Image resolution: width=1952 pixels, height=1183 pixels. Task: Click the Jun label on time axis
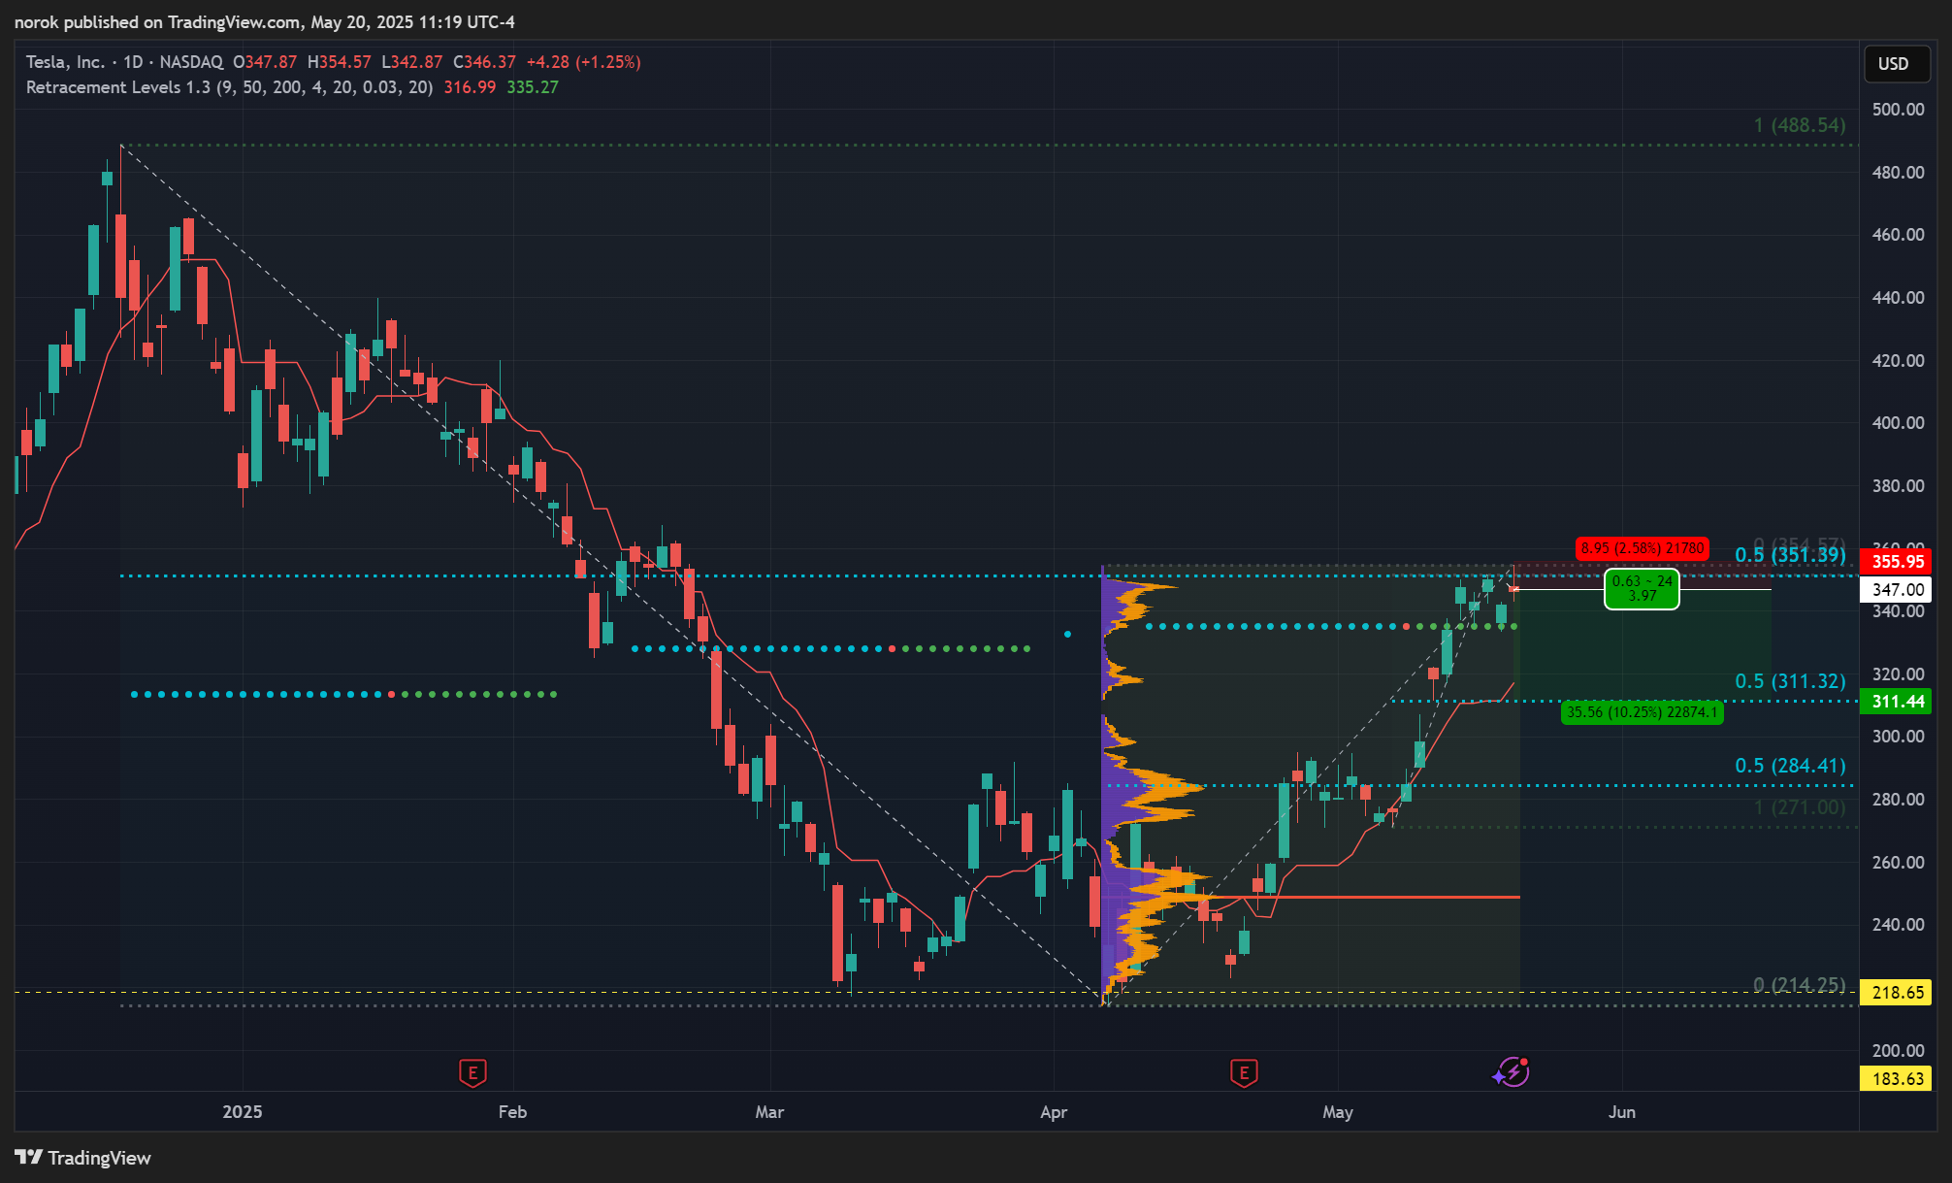1622,1111
